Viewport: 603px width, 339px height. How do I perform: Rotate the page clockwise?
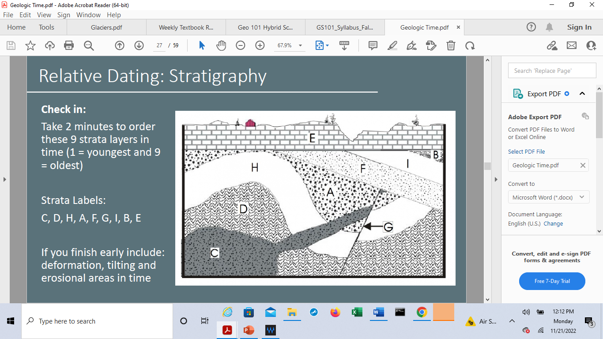tap(469, 45)
